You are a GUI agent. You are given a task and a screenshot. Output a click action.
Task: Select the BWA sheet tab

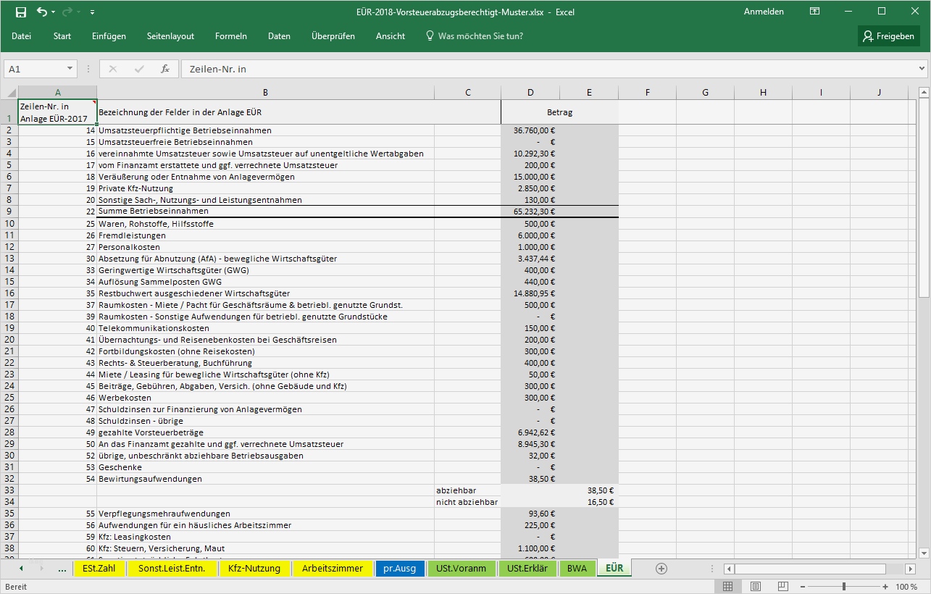tap(577, 569)
